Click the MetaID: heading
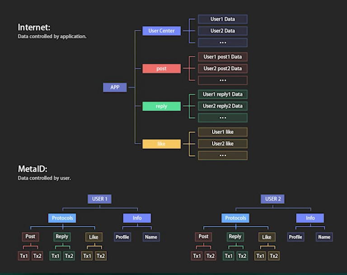 [33, 169]
